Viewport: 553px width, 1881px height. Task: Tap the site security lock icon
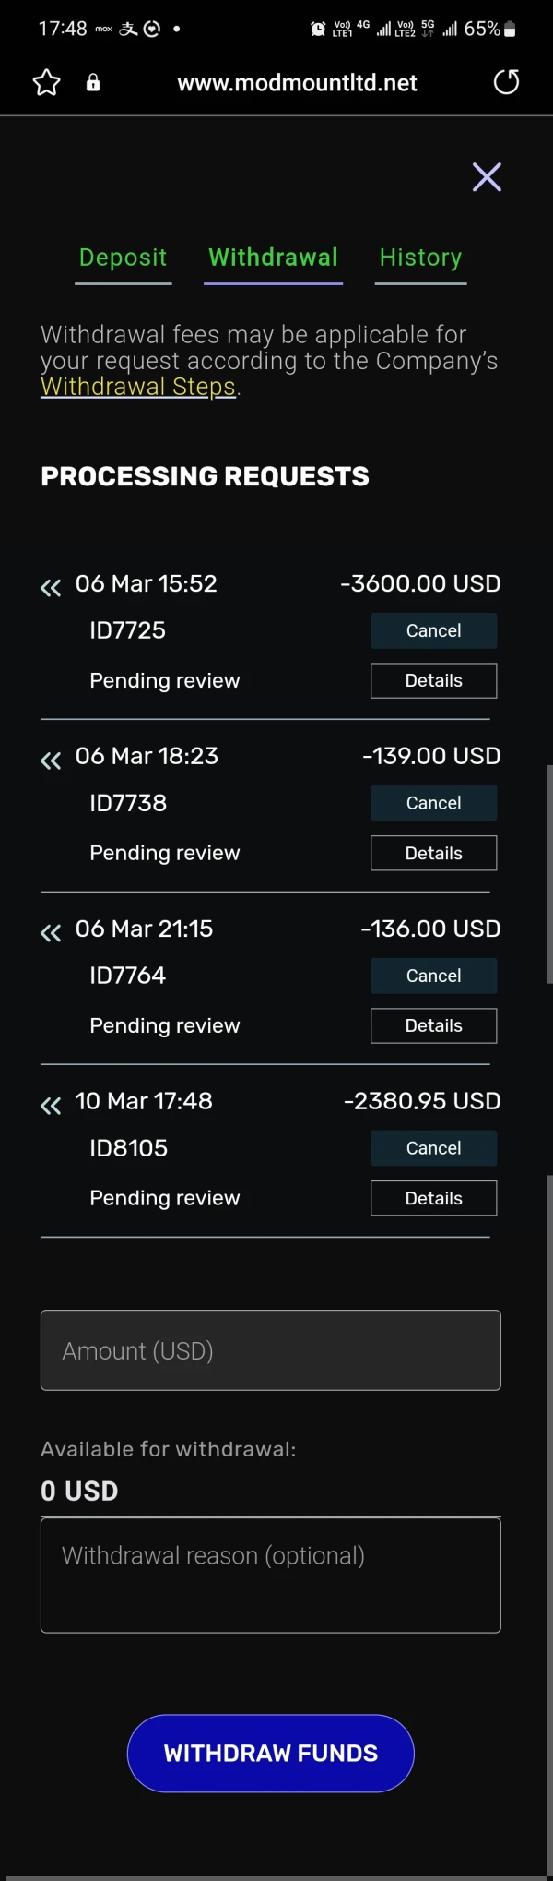tap(93, 83)
